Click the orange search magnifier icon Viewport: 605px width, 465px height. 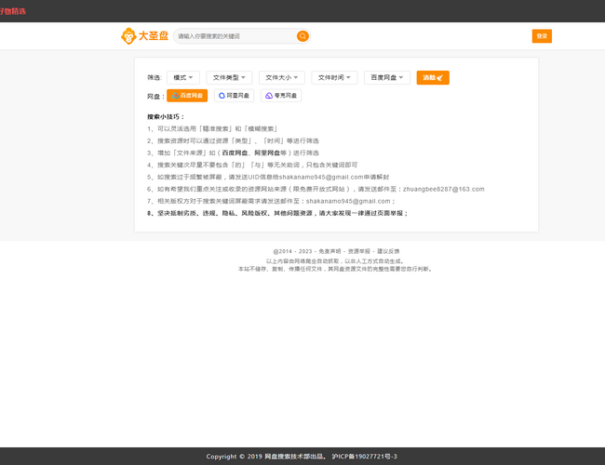tap(302, 36)
